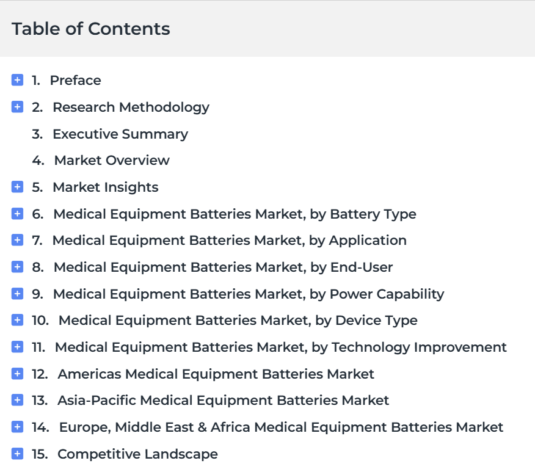
Task: Open Asia-Pacific market plus icon
Action: [17, 400]
